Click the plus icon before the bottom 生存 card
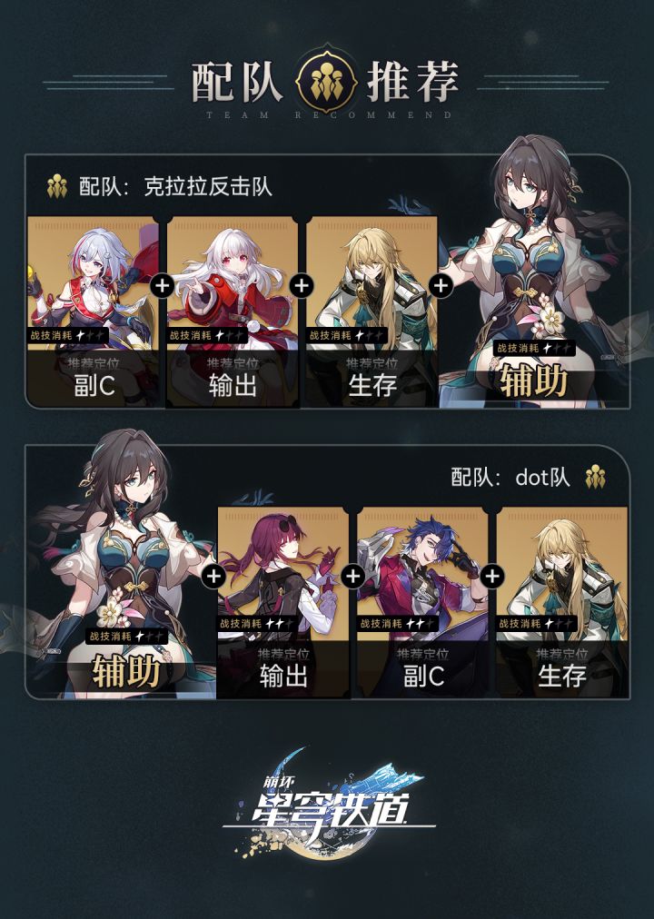Image resolution: width=654 pixels, height=919 pixels. point(492,576)
